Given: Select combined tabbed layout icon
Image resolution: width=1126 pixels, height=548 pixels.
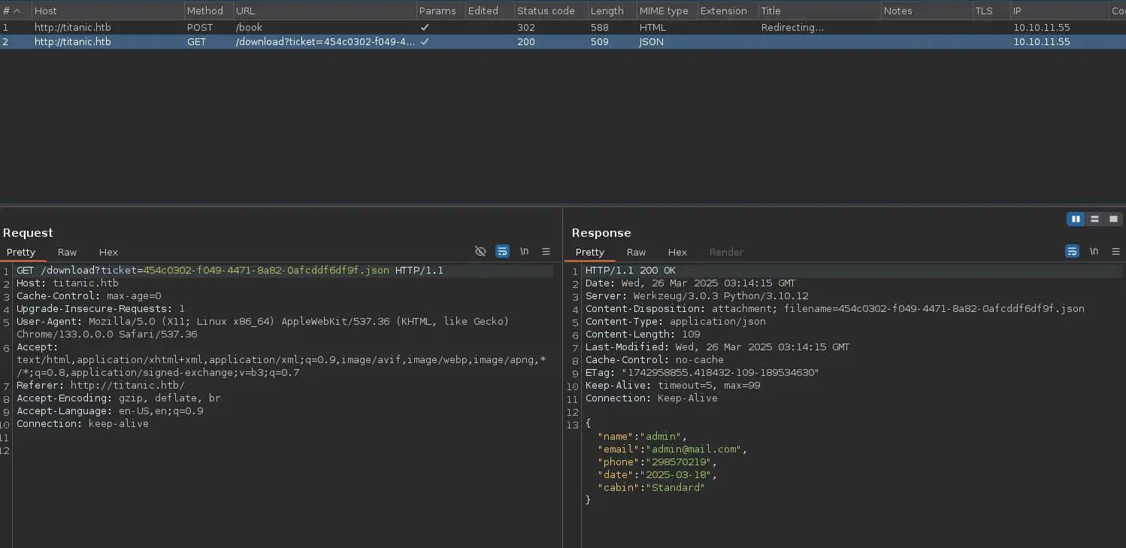Looking at the screenshot, I should pos(1113,219).
